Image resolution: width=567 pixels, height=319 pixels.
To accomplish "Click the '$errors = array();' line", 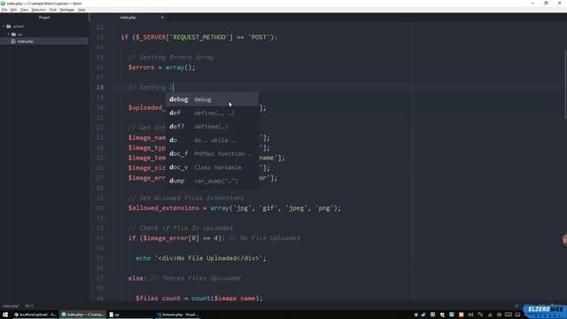I will coord(161,67).
